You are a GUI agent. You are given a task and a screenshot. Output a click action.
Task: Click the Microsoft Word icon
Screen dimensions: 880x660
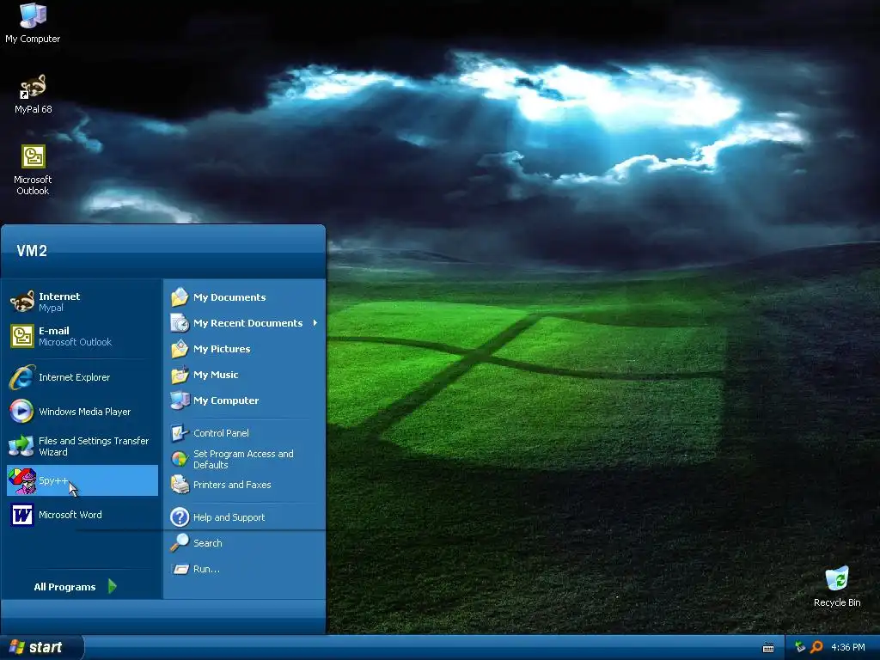21,515
